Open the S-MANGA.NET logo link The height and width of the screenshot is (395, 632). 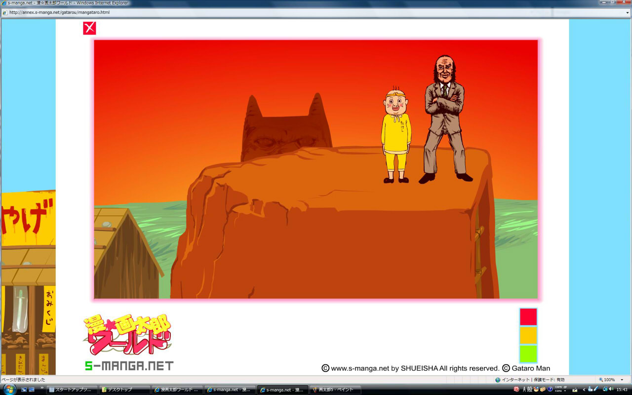129,366
